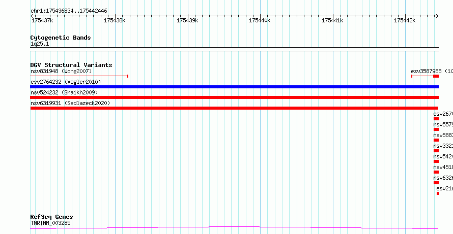Select the red block under nsv6326 label
The width and height of the screenshot is (453, 234).
click(436, 183)
